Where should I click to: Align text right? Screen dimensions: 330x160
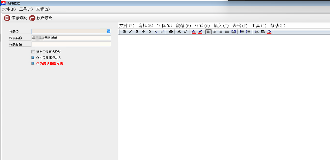[x=221, y=32]
